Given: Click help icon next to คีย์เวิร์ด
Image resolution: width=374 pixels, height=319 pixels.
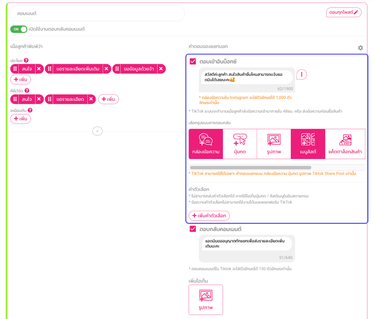Looking at the screenshot, I should (x=27, y=91).
